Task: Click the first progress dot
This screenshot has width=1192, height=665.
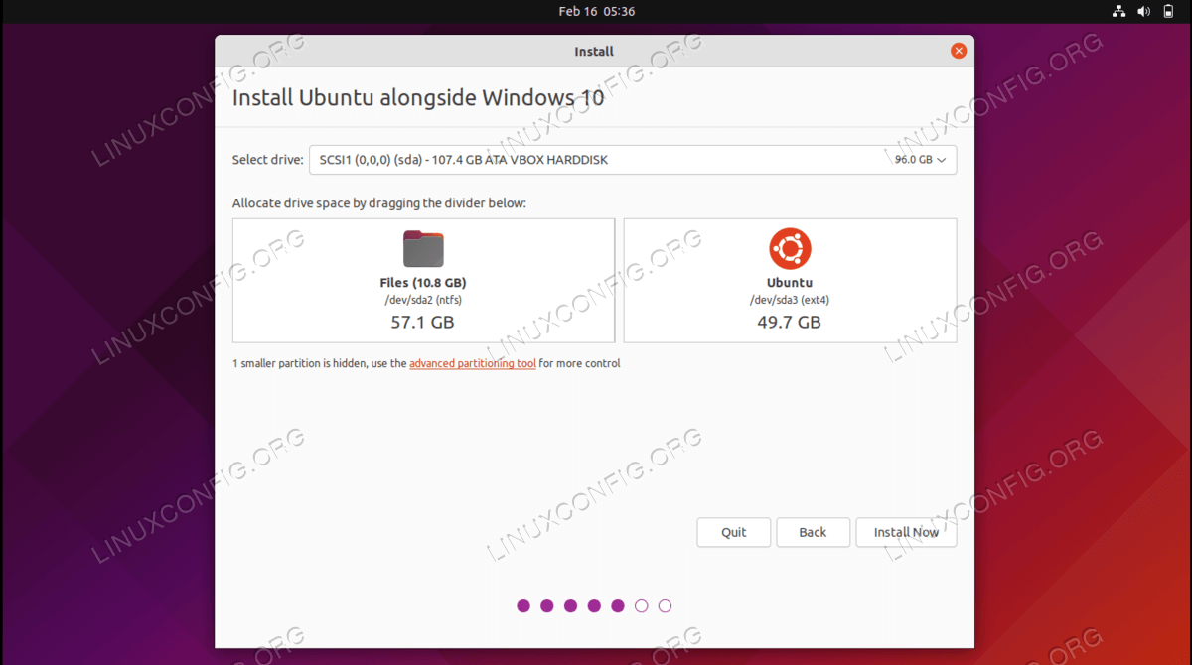Action: click(523, 605)
